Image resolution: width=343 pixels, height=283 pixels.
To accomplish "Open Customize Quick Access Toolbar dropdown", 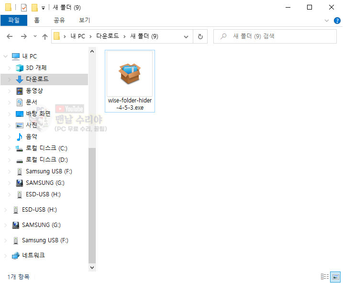I will pos(44,8).
